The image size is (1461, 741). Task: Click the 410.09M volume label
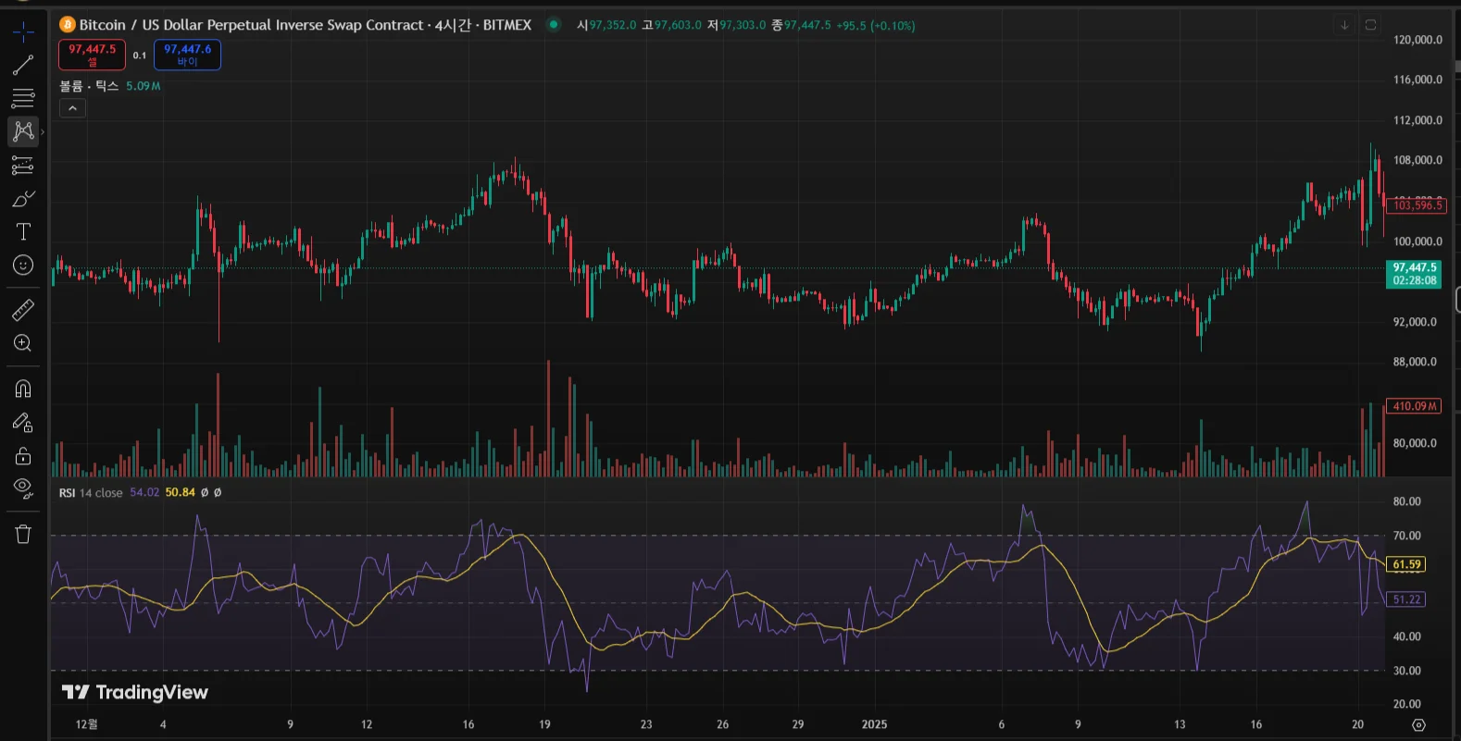(1414, 406)
